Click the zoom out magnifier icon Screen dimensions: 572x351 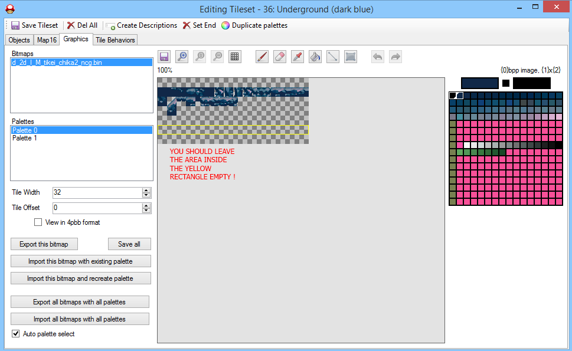coord(217,57)
